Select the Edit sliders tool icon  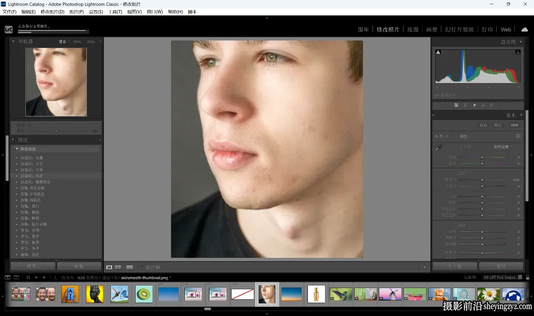tap(456, 105)
